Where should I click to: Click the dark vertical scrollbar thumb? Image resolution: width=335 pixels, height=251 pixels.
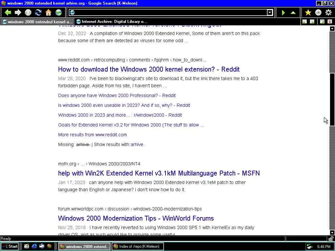[x=332, y=100]
